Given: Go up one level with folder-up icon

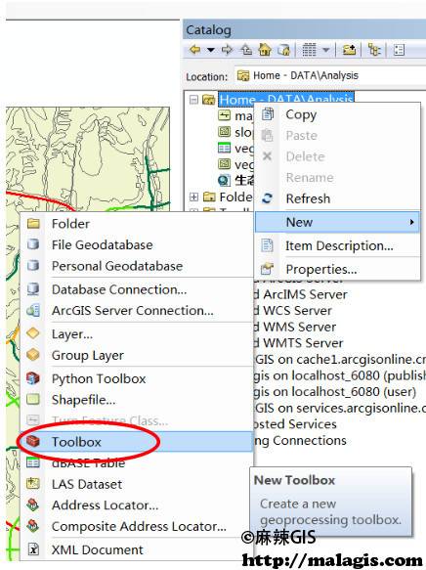Looking at the screenshot, I should (246, 49).
